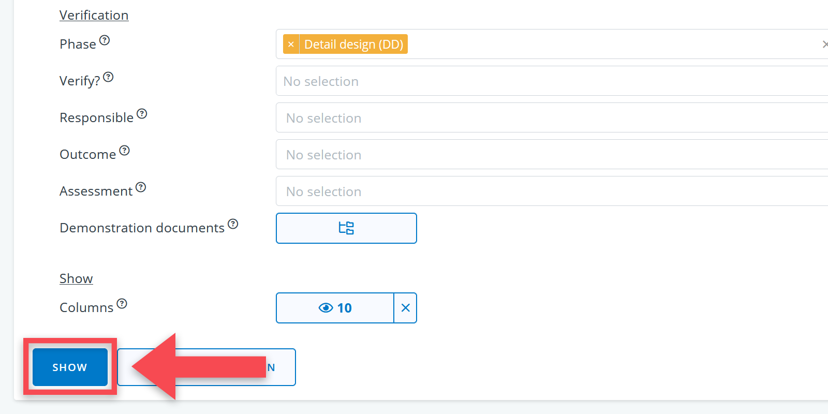Open help tooltip for Responsible field
828x414 pixels.
click(142, 114)
